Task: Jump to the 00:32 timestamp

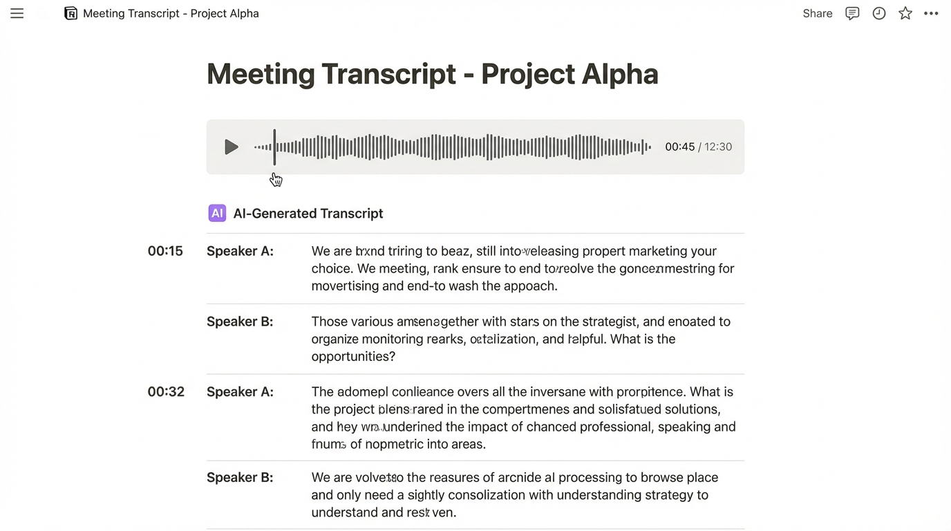Action: (x=165, y=391)
